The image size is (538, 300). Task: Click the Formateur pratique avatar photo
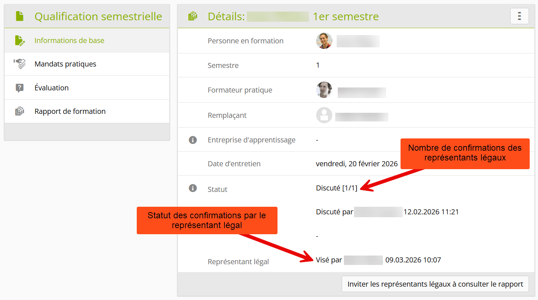click(x=324, y=90)
